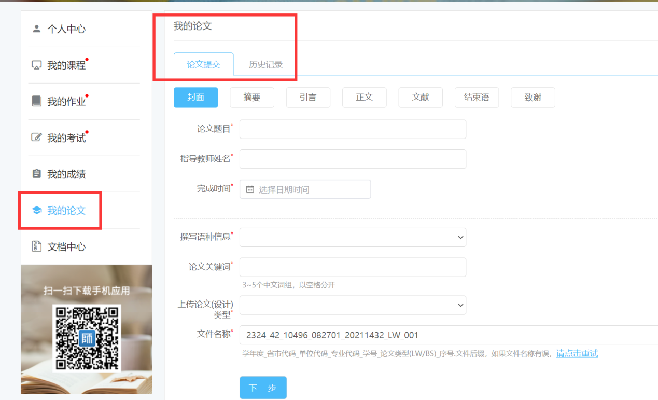Click the graduation cap icon beside 我的论文
658x400 pixels.
point(36,210)
